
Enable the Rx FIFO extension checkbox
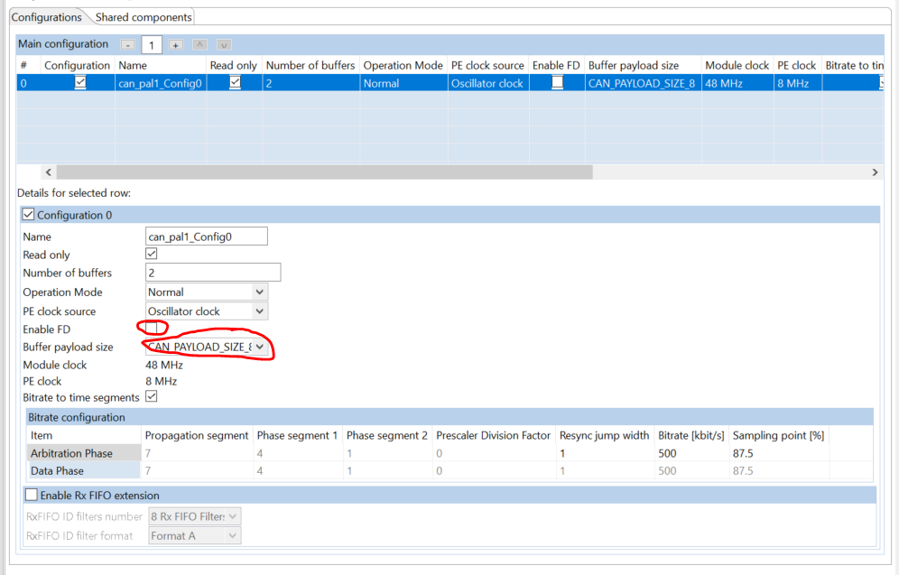coord(32,495)
